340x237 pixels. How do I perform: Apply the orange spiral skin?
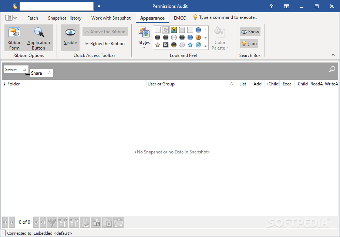198,37
